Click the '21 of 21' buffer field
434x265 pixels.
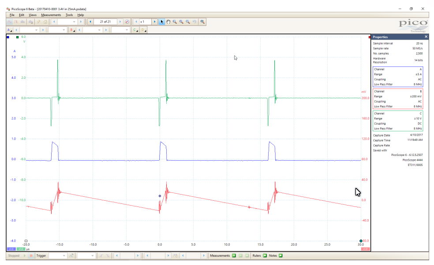pyautogui.click(x=105, y=22)
